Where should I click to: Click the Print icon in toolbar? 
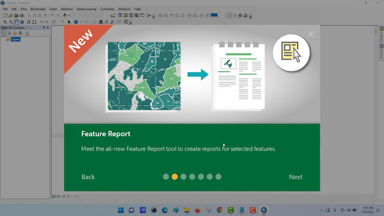tap(22, 16)
